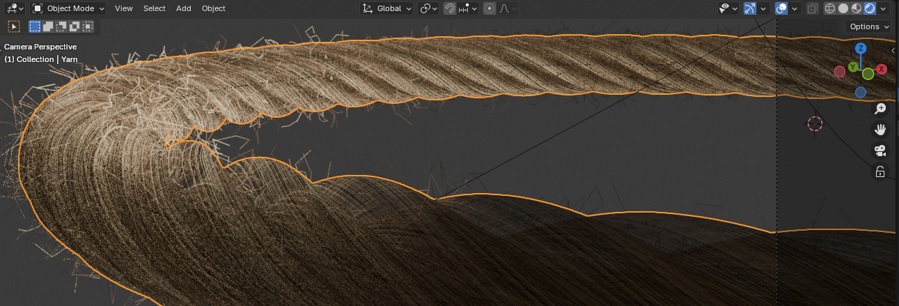Toggle Show Gizmo button
This screenshot has height=306, width=899.
[x=750, y=8]
